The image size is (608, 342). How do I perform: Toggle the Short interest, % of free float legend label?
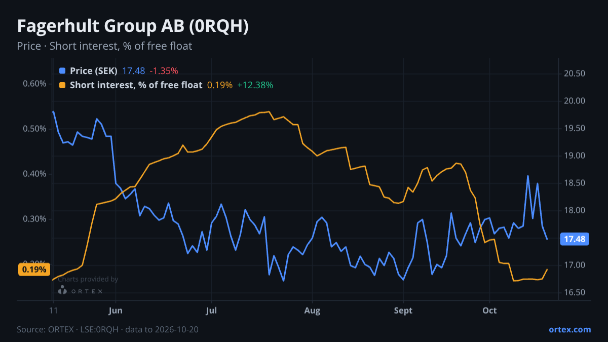click(x=136, y=85)
